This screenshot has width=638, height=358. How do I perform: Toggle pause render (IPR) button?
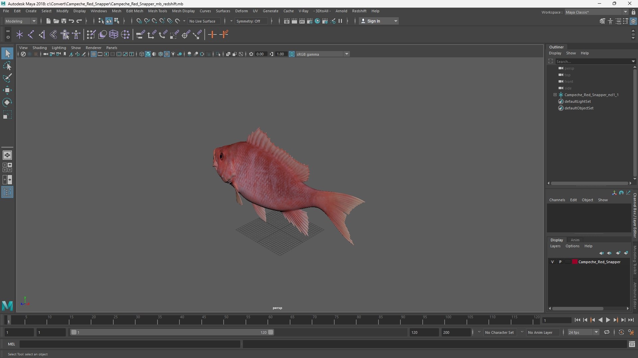point(340,21)
